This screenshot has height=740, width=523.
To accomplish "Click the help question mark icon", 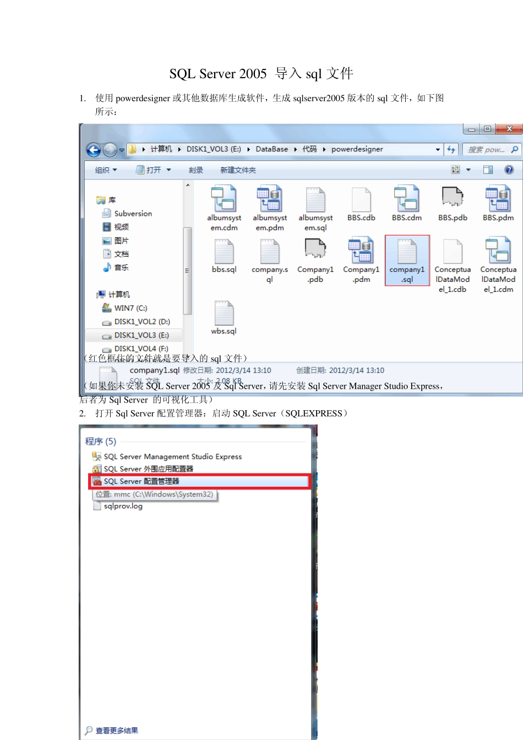I will pos(509,170).
